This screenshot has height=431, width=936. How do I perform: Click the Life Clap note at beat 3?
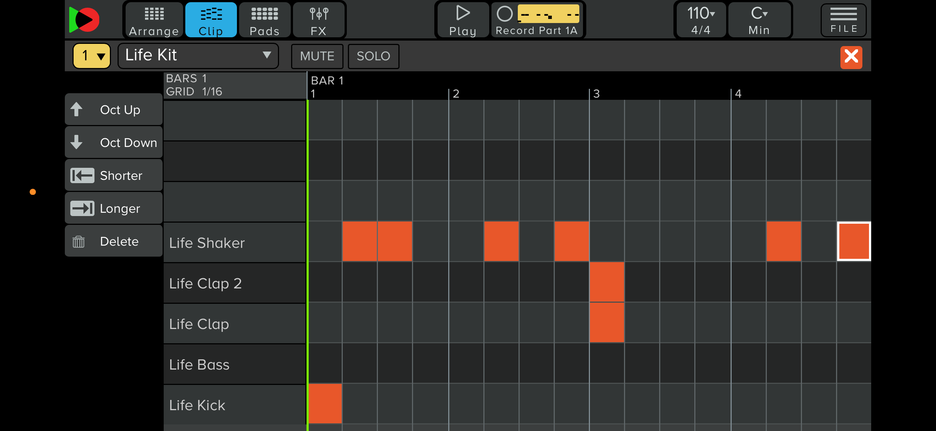607,322
